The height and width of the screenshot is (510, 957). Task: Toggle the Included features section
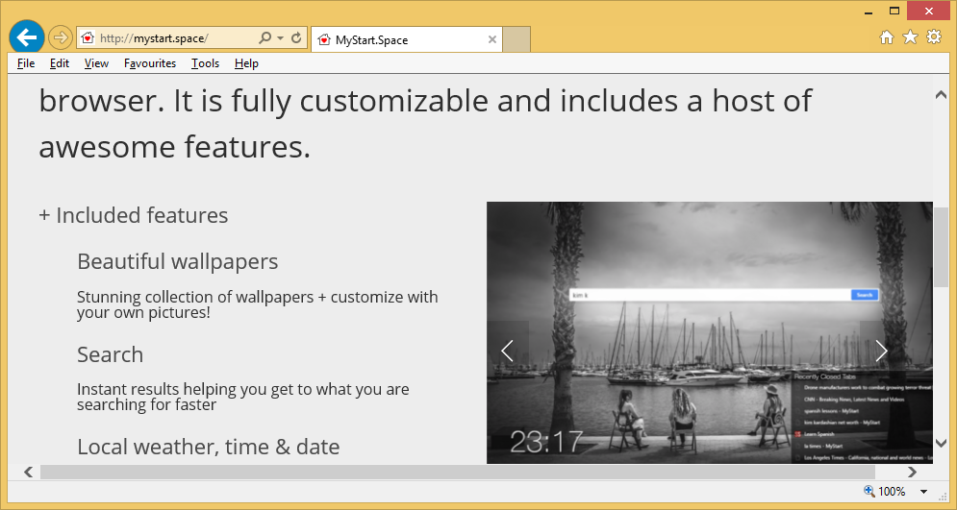pos(134,215)
